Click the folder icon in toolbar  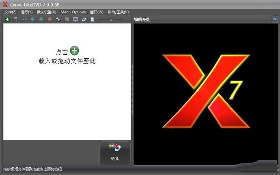[x=67, y=19]
